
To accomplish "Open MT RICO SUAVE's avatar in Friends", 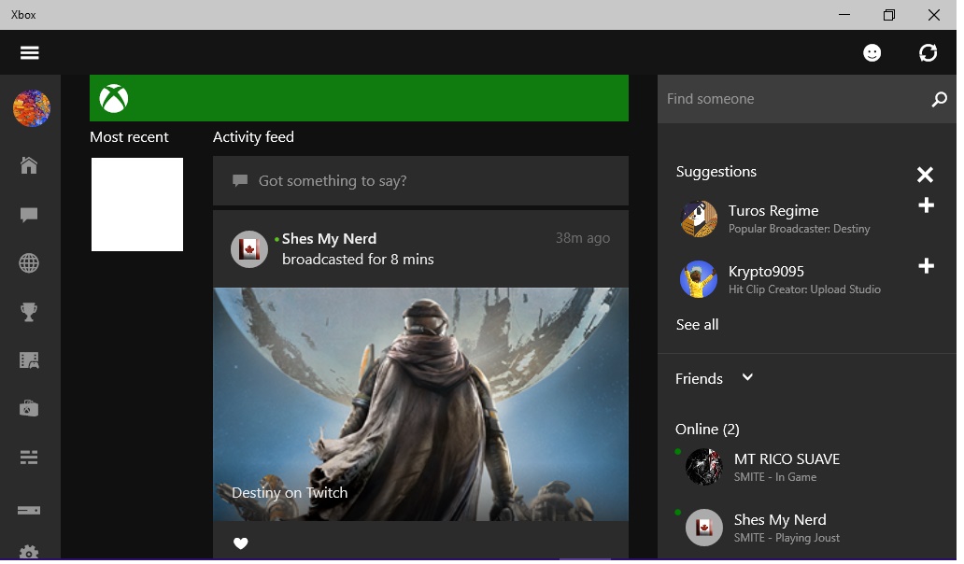I will (x=704, y=467).
